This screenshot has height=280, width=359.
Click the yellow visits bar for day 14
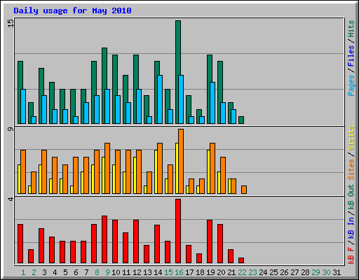tap(156, 171)
